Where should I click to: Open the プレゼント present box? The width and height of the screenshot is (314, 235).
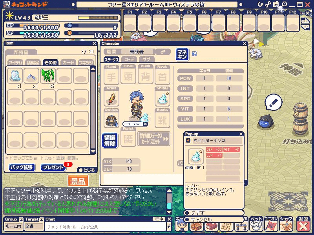point(53,167)
